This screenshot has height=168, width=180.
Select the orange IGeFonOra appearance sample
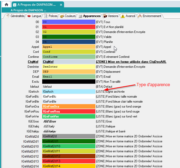68,107
